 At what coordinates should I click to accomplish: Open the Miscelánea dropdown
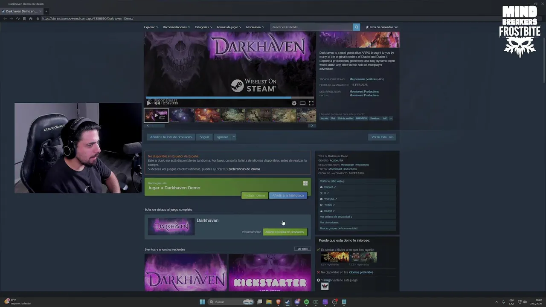[255, 27]
